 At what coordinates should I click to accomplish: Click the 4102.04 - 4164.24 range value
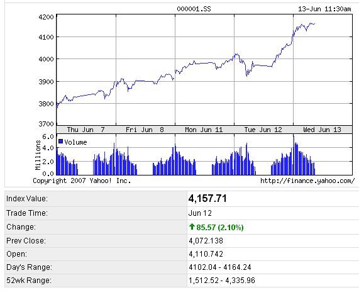tap(220, 267)
